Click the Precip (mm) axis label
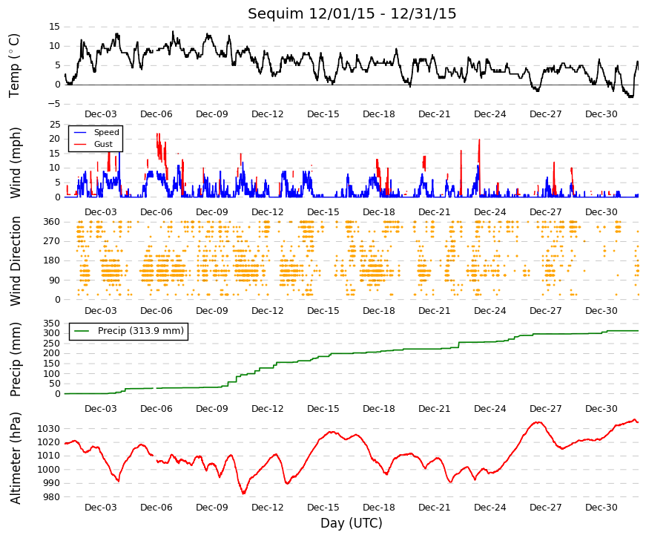 coord(15,359)
